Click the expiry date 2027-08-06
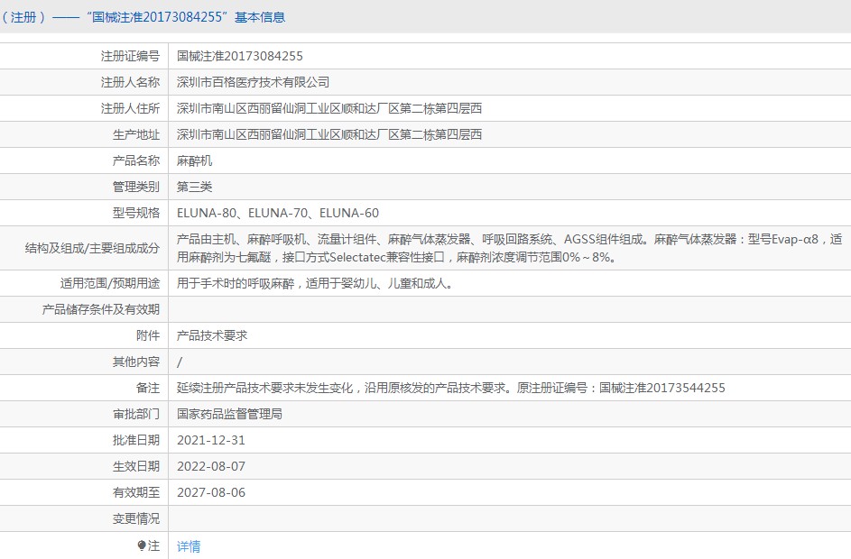Screen dimensions: 851x559 (x=210, y=492)
